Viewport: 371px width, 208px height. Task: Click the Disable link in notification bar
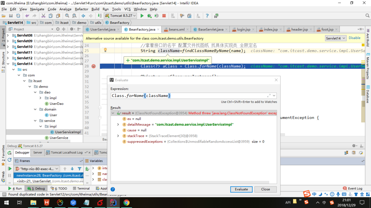pyautogui.click(x=354, y=38)
